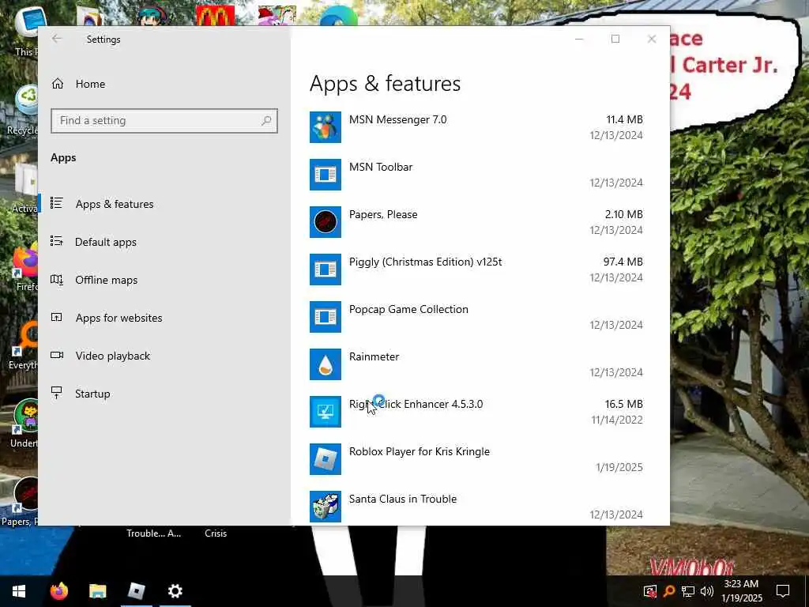Click the Startup sidebar icon

(57, 393)
